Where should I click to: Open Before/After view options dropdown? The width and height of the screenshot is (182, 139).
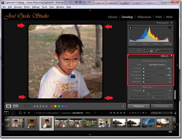click(20, 106)
